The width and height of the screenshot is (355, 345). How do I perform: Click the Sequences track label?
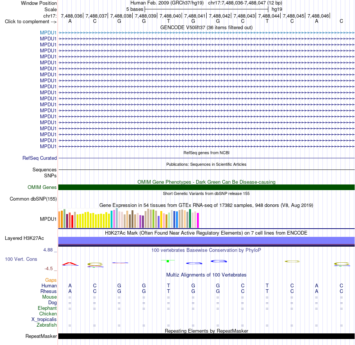pyautogui.click(x=44, y=170)
